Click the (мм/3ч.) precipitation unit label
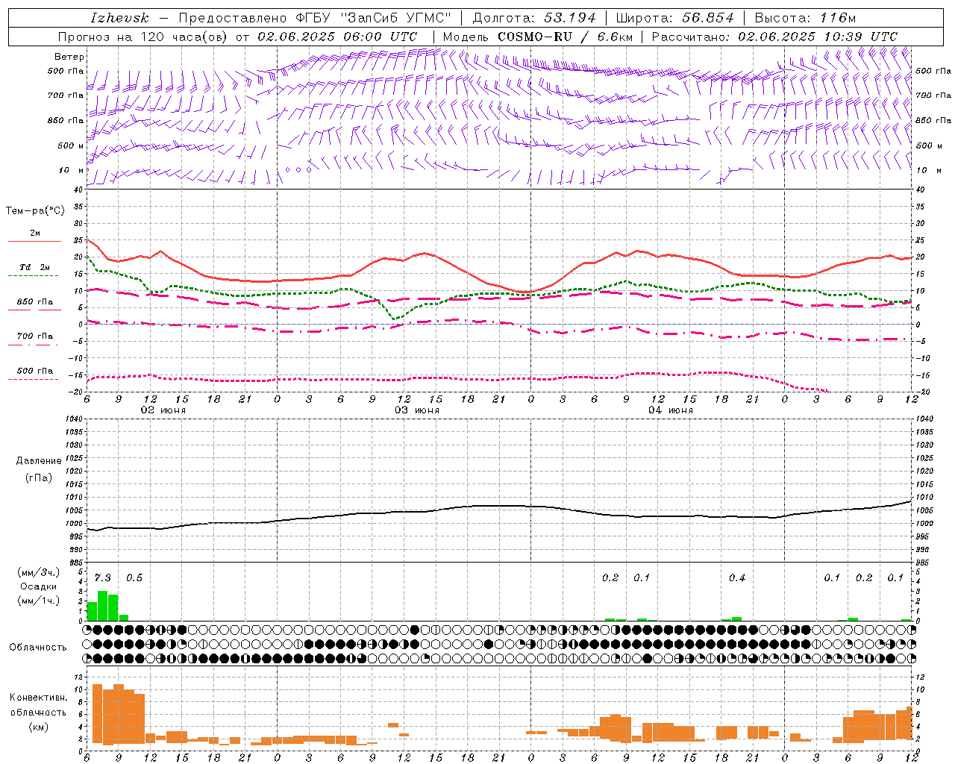955x764 pixels. 39,573
